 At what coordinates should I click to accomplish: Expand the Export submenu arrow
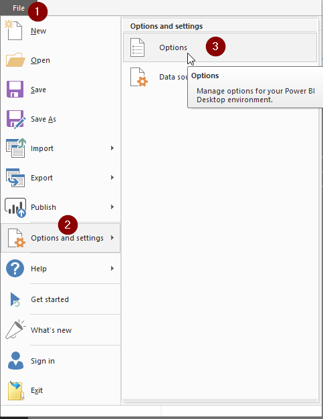coord(112,178)
